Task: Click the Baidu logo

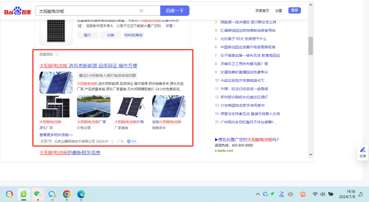Action: [x=17, y=11]
